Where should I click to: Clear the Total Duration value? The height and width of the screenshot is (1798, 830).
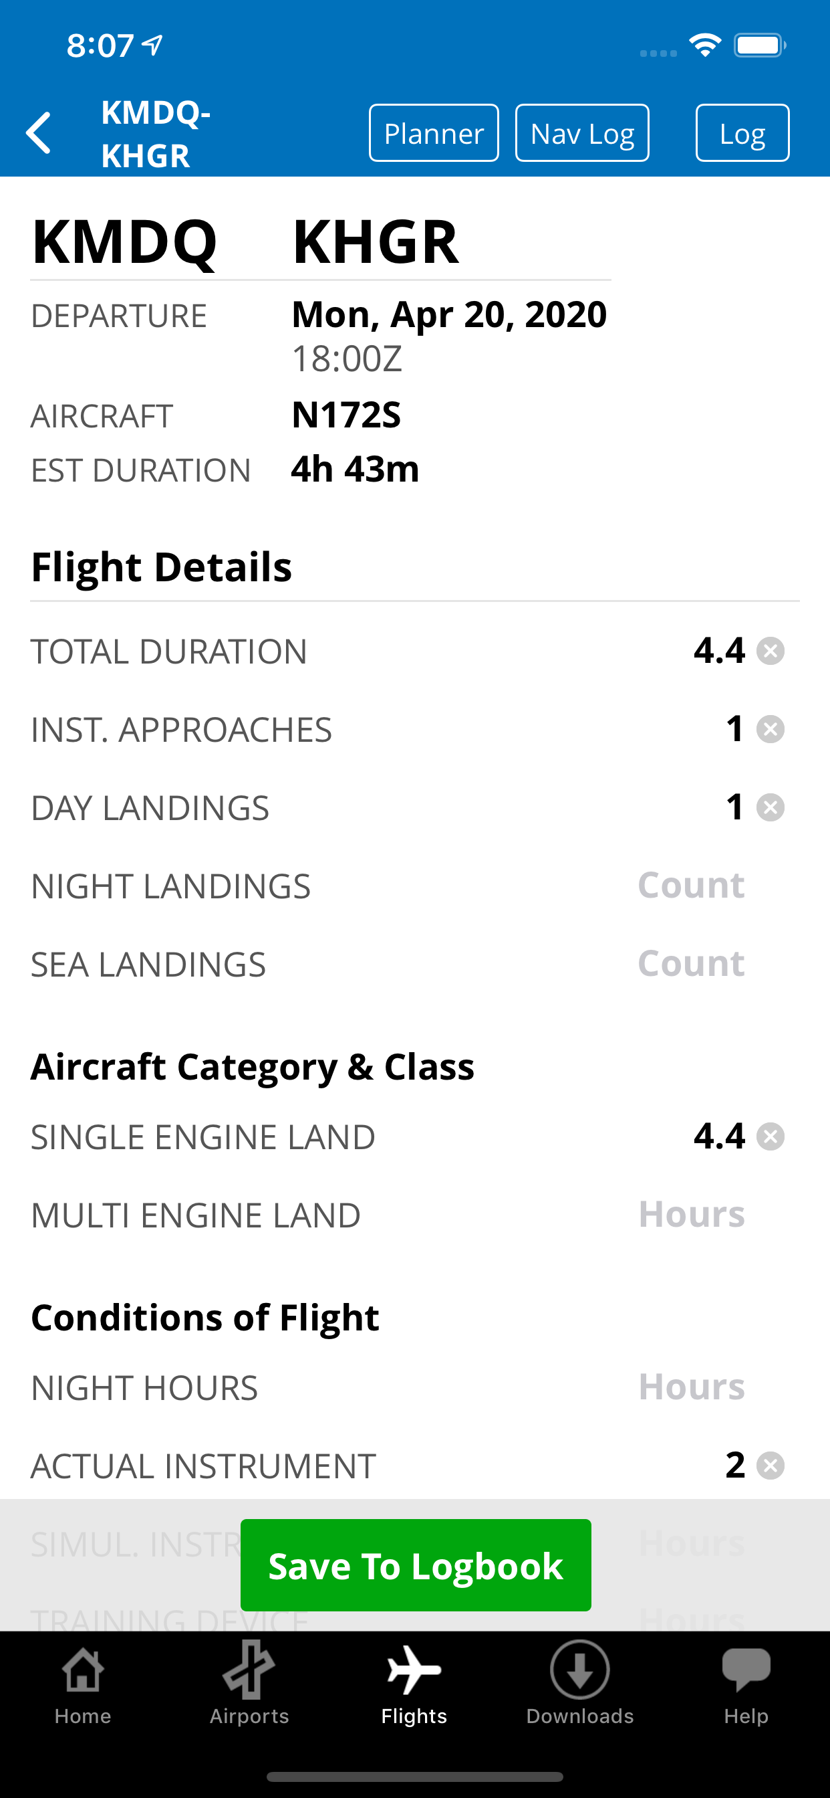click(771, 652)
